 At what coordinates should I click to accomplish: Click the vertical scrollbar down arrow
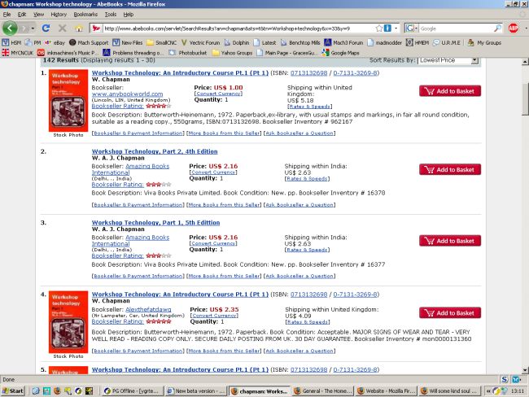click(525, 370)
